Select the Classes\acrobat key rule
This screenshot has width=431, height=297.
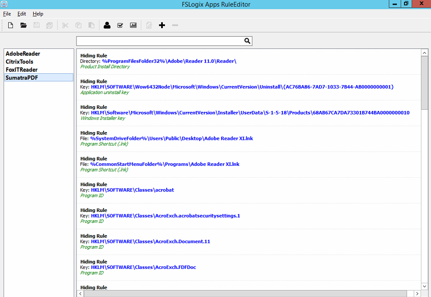coord(249,190)
